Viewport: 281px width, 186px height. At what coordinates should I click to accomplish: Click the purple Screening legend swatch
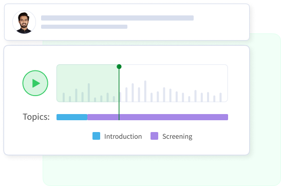[154, 136]
